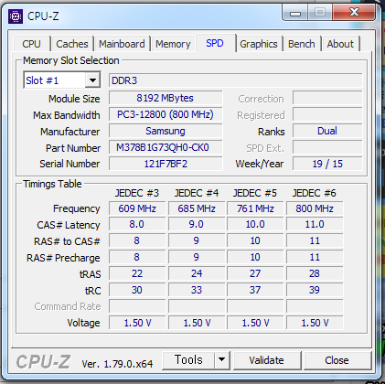Click tRC value 33
Screen dimensions: 385x384
197,290
